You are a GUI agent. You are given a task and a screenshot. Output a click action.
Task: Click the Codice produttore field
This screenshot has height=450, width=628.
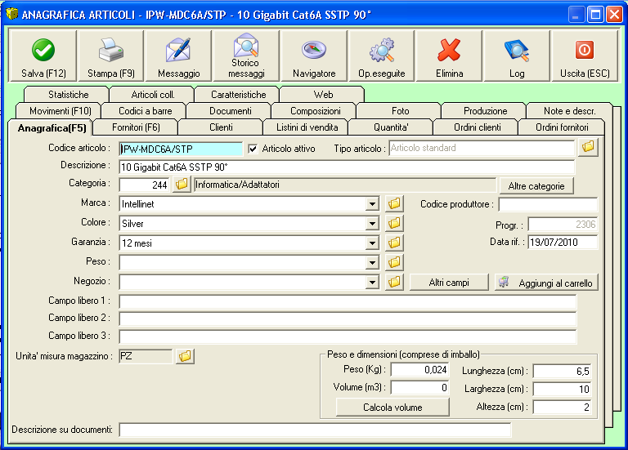pyautogui.click(x=548, y=204)
